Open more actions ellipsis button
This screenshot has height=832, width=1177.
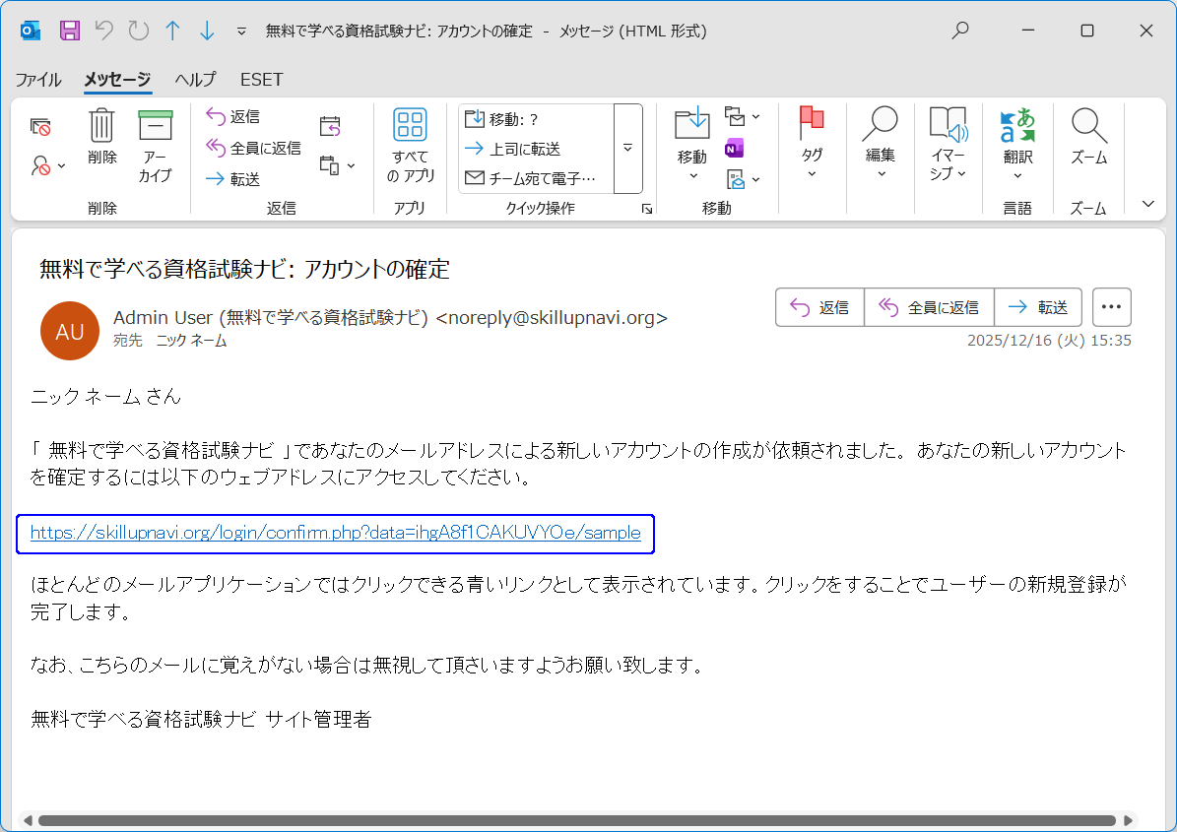[x=1111, y=307]
